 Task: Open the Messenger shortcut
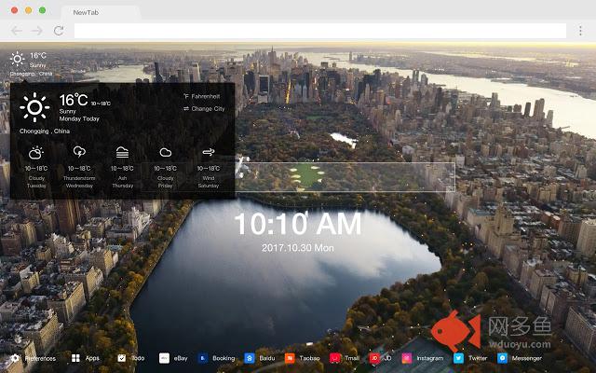click(x=502, y=358)
